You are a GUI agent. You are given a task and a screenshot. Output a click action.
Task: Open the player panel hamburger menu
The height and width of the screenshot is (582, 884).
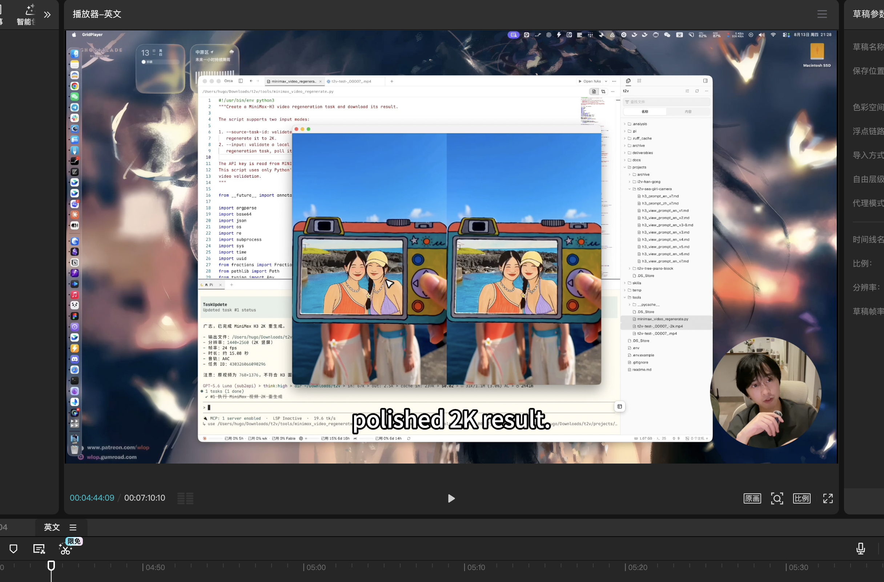point(822,14)
